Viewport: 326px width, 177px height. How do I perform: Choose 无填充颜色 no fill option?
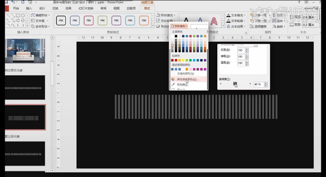(x=185, y=74)
